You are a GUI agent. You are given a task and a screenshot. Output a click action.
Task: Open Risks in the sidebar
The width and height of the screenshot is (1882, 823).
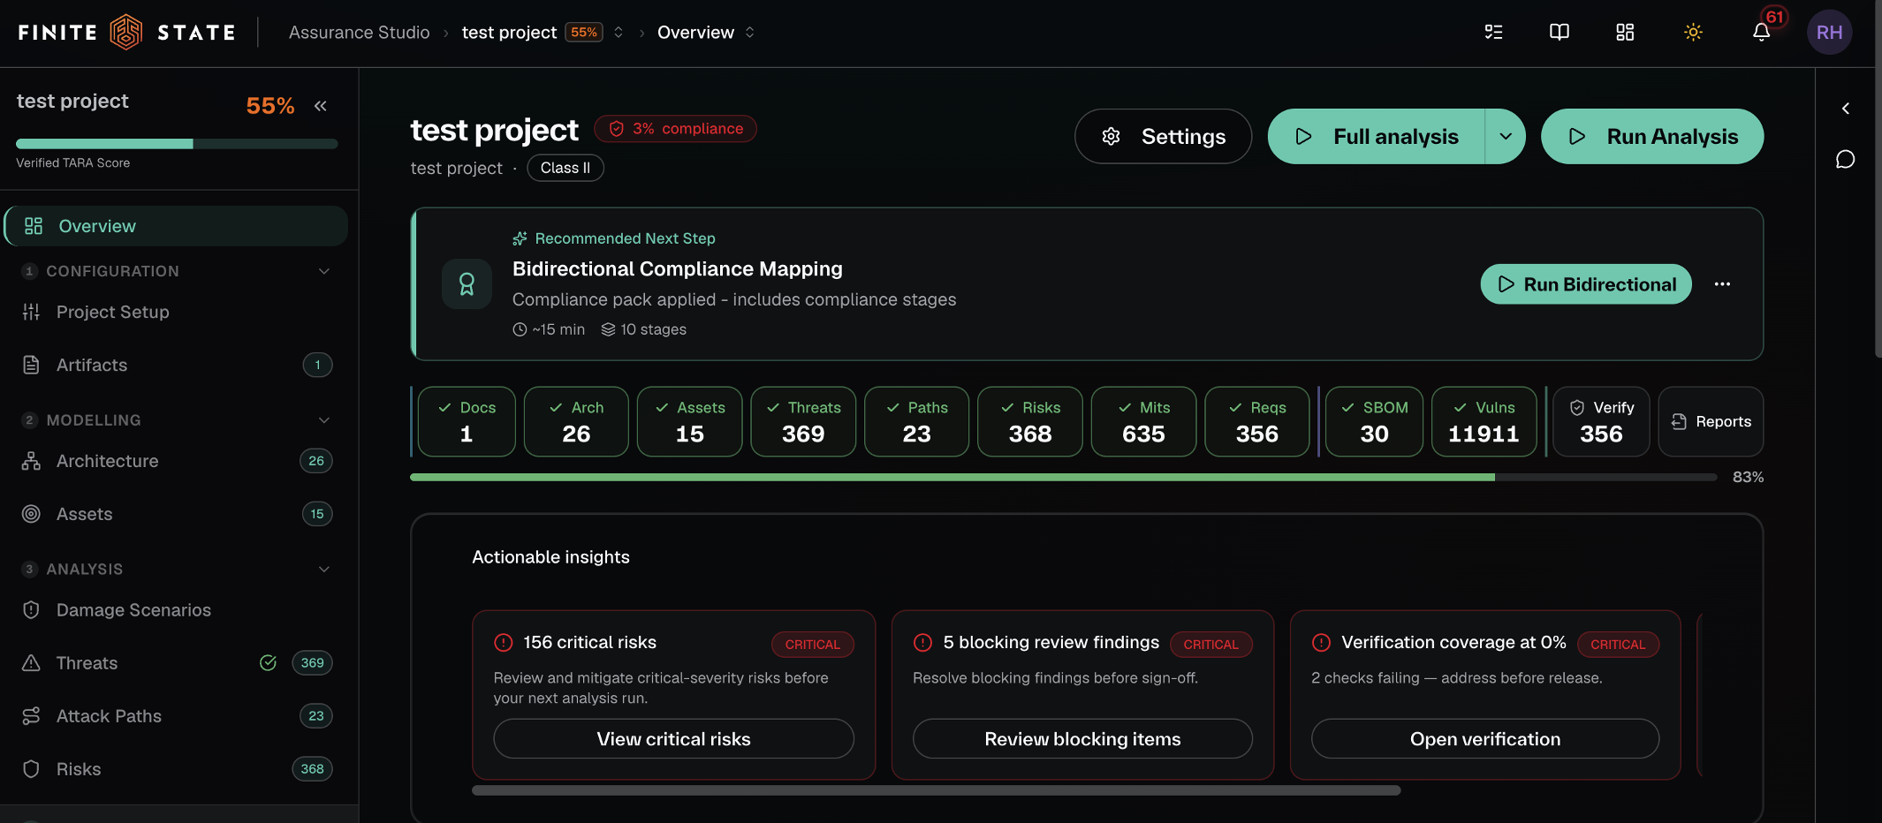pos(177,769)
